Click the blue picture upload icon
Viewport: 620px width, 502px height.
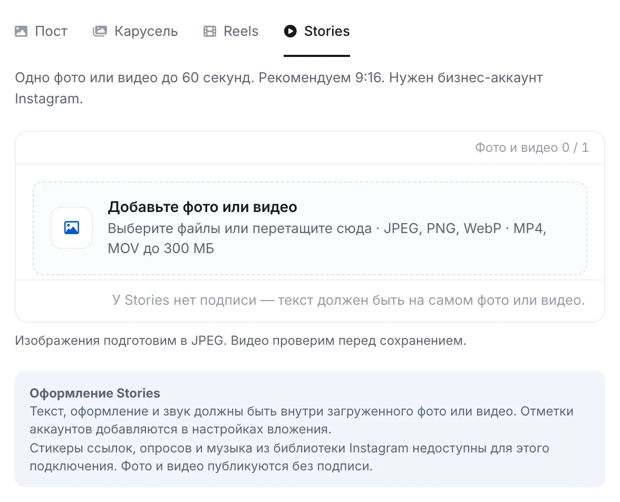click(72, 228)
